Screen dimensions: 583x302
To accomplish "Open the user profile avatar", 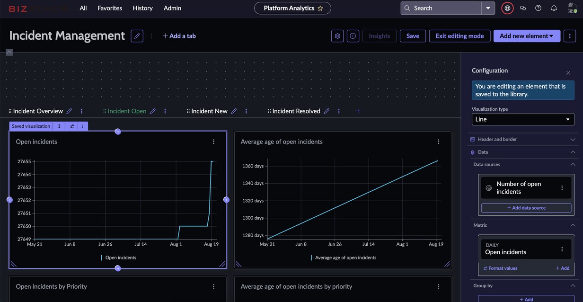I will [x=572, y=8].
